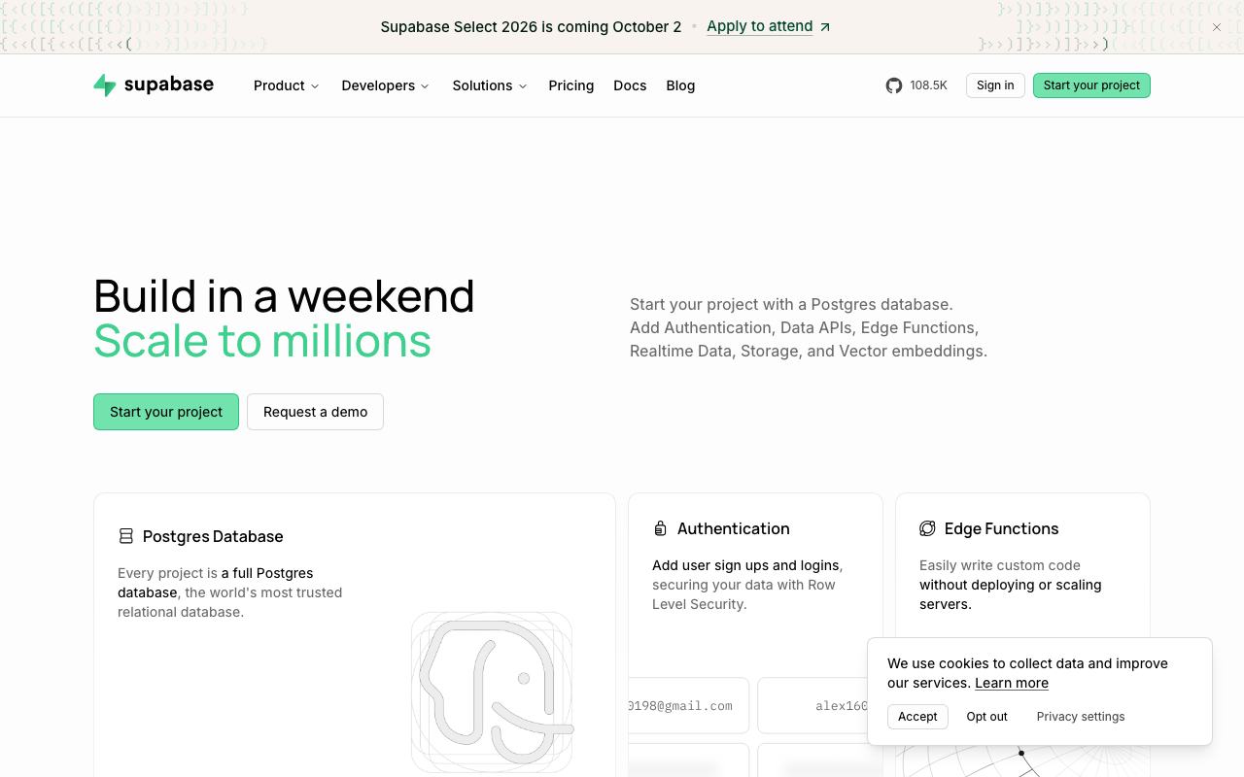This screenshot has height=777, width=1244.
Task: Follow the Apply to attend link
Action: click(760, 26)
